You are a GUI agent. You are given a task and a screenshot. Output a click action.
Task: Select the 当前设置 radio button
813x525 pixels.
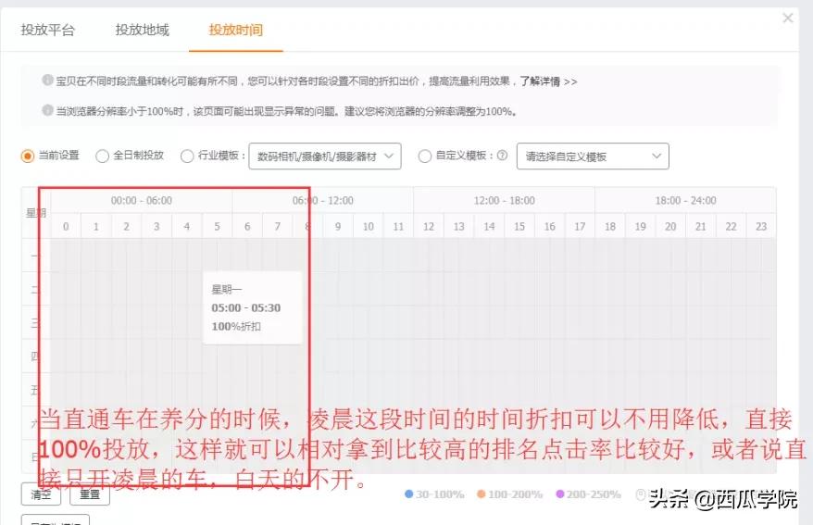pyautogui.click(x=28, y=156)
